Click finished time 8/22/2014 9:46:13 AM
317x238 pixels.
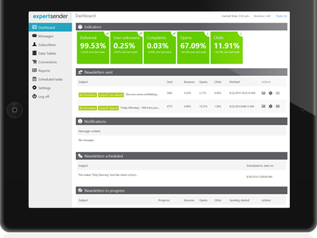click(x=242, y=106)
